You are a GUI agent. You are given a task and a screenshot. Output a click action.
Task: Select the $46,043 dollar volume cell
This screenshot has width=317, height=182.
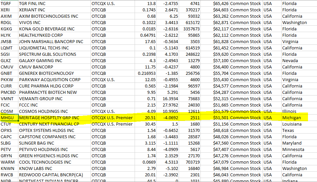[215, 175]
